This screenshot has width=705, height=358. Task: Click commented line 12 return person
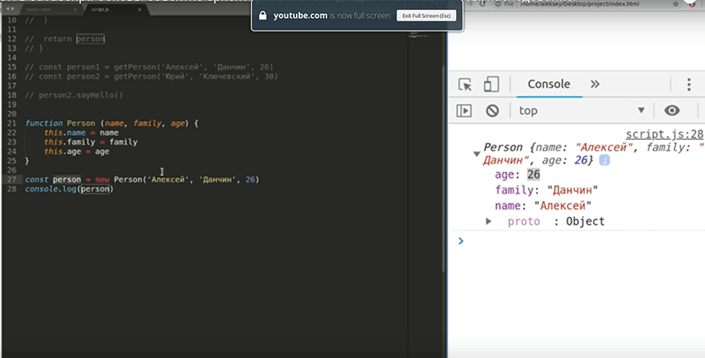65,38
